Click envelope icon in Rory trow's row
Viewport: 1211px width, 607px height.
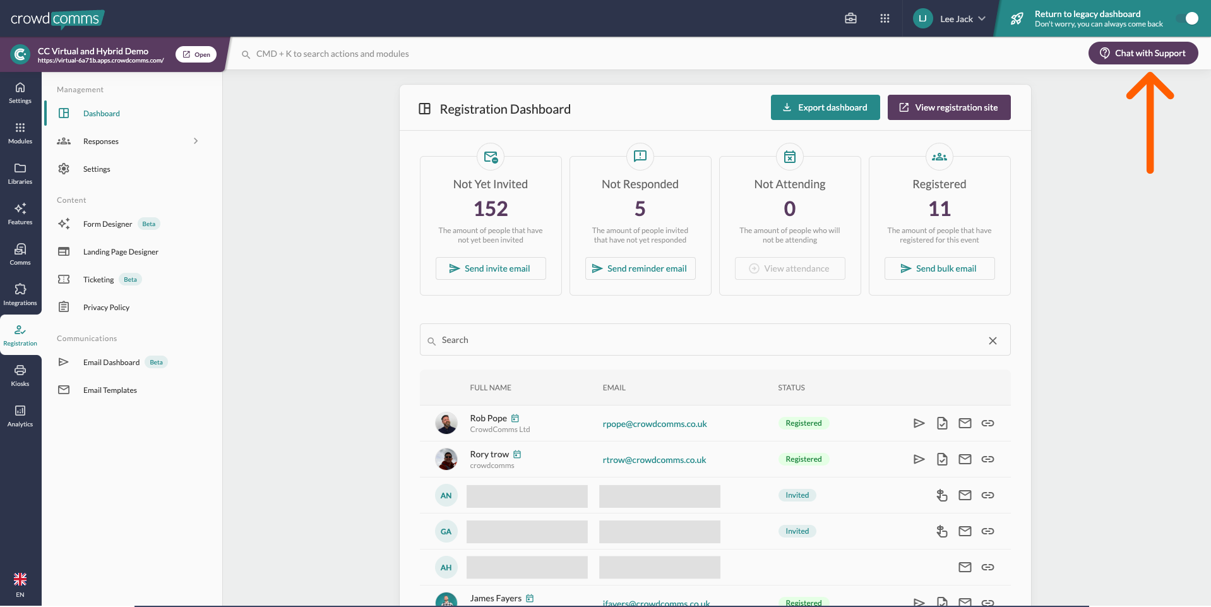[x=965, y=459]
